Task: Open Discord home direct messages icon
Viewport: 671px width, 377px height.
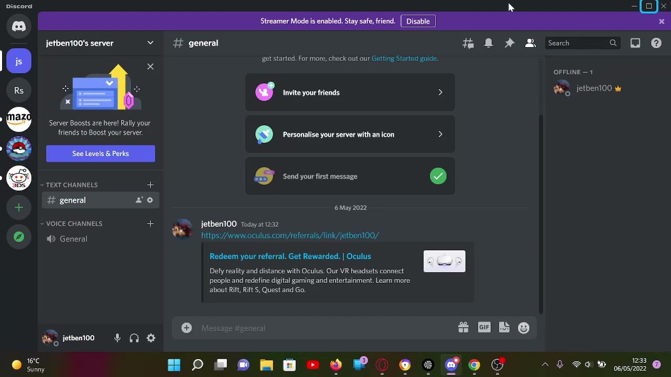Action: 19,26
